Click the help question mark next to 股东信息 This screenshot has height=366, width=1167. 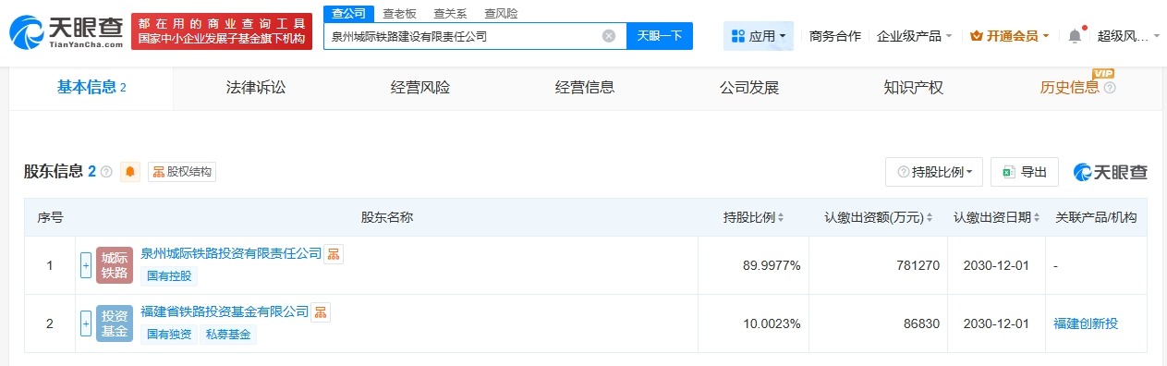[106, 172]
